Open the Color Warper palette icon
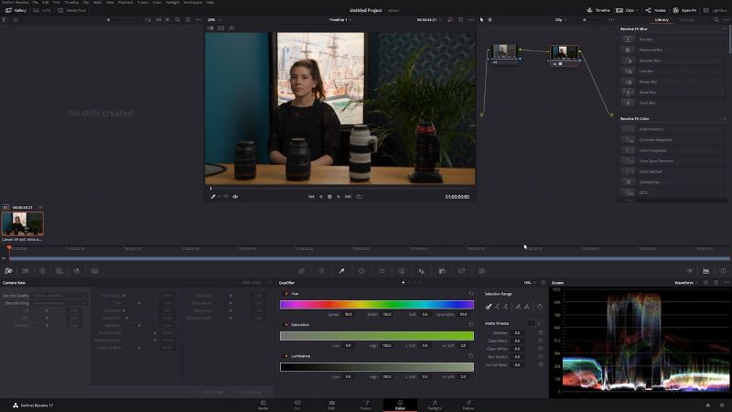 pos(322,271)
